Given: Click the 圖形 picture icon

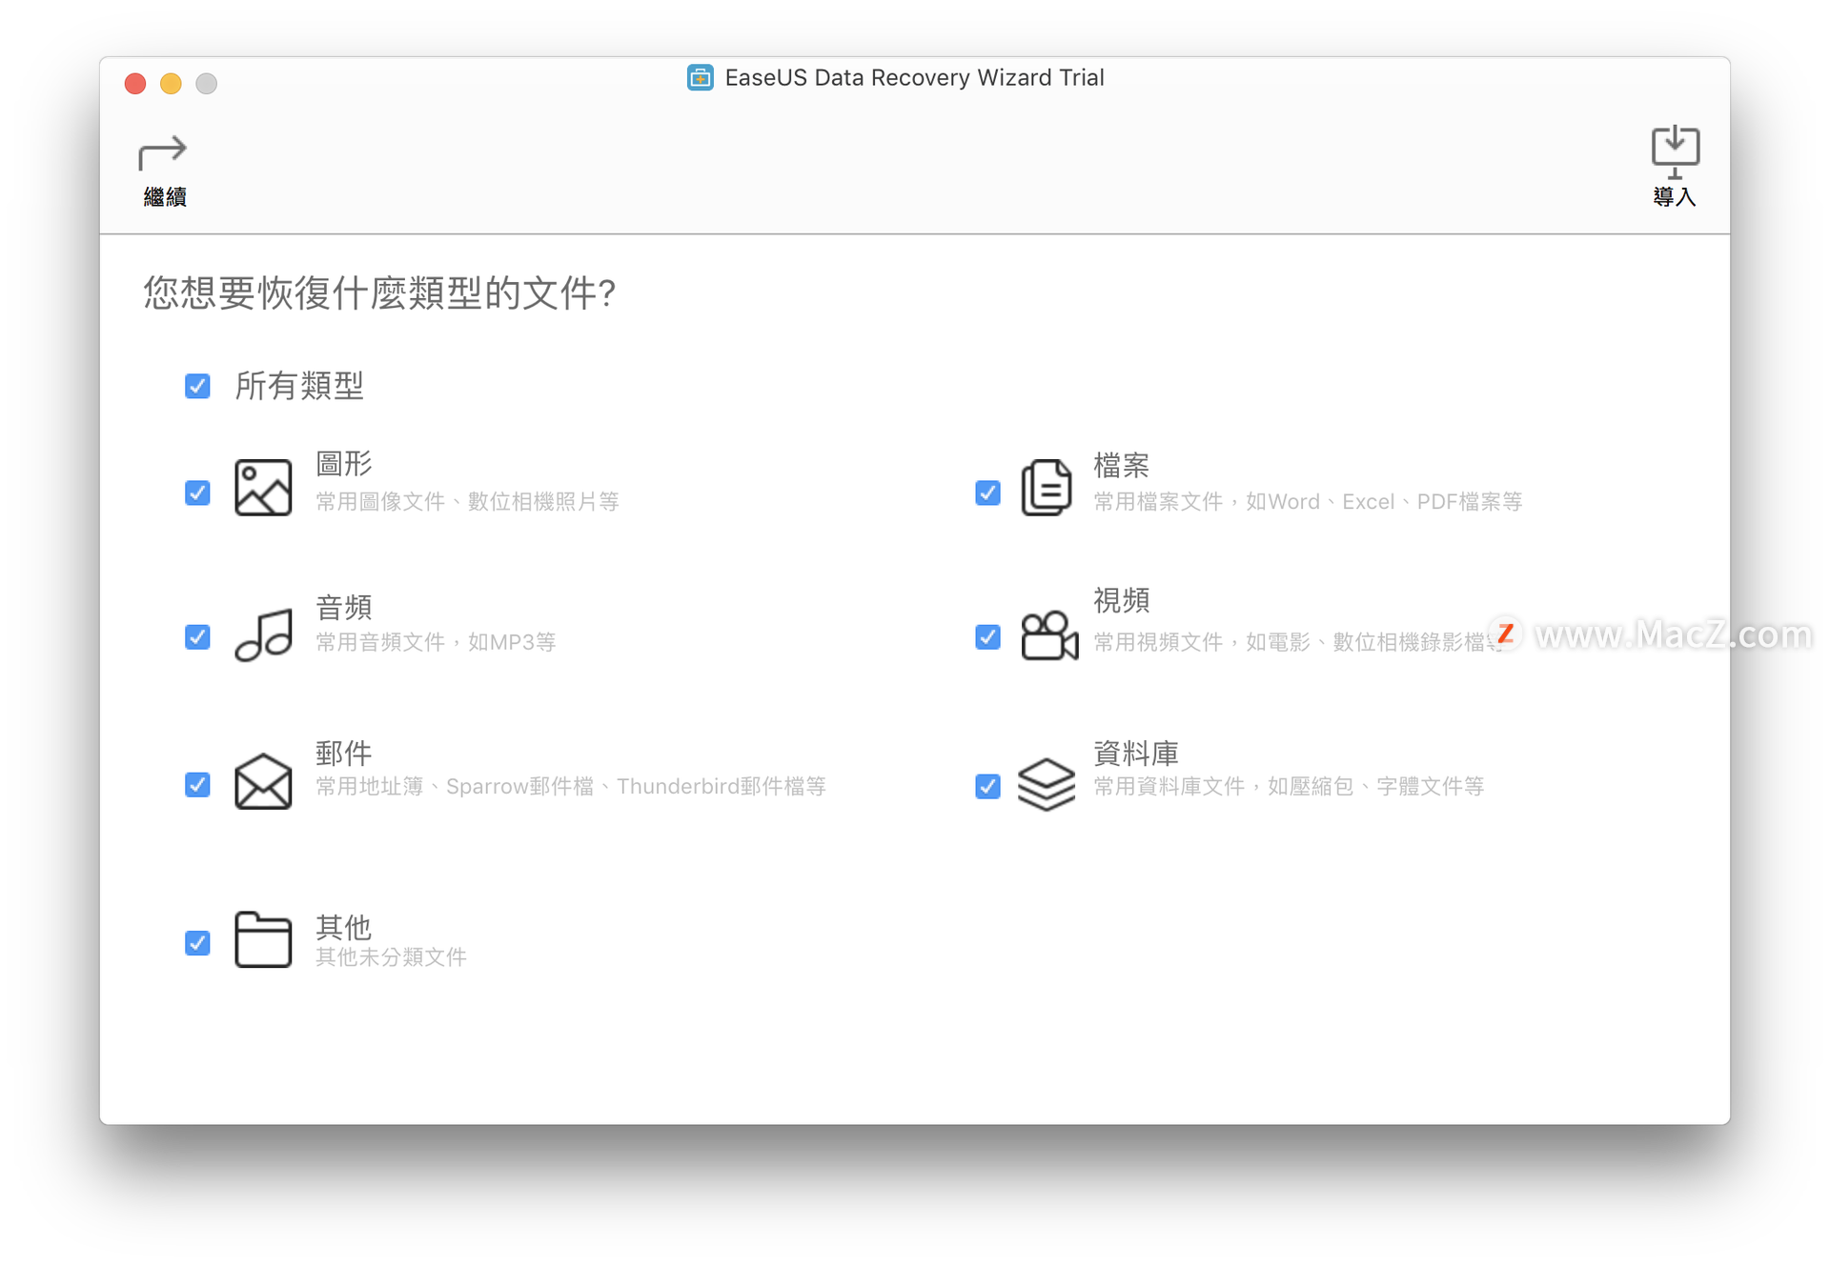Looking at the screenshot, I should (263, 487).
